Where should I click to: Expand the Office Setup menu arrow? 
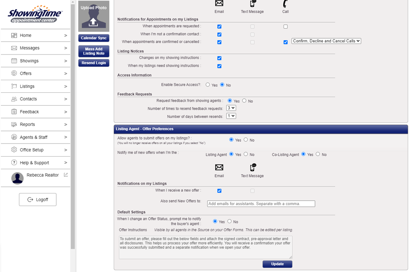pyautogui.click(x=66, y=150)
